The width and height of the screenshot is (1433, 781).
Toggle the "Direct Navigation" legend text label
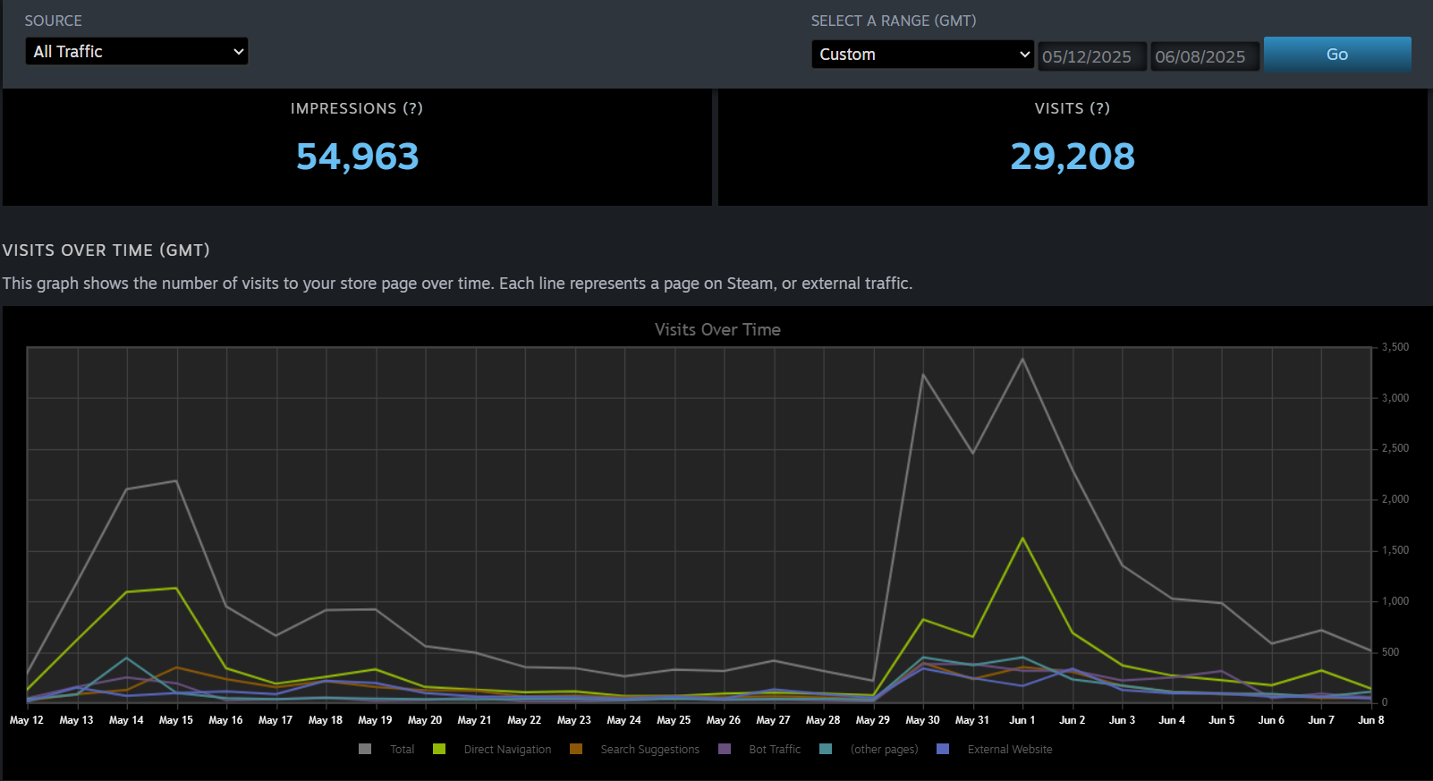[x=507, y=750]
